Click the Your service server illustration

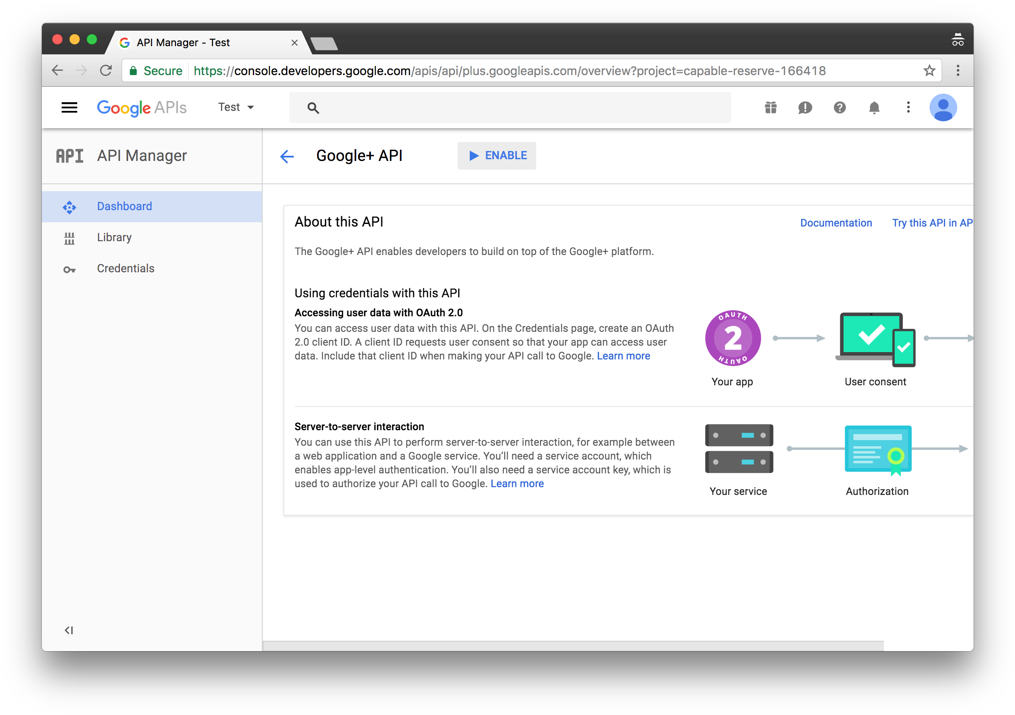coord(738,448)
